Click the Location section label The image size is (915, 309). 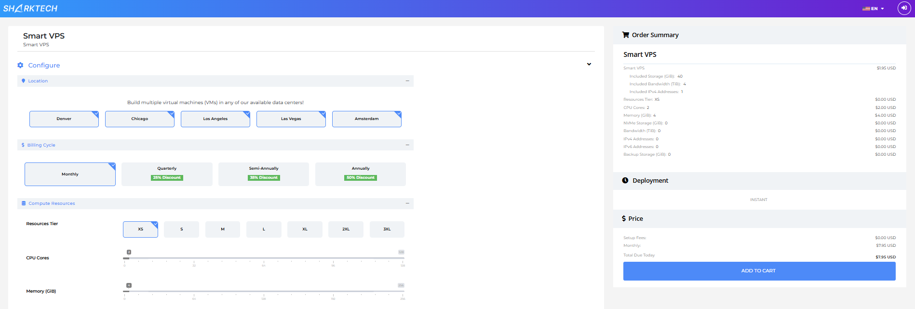pyautogui.click(x=38, y=81)
